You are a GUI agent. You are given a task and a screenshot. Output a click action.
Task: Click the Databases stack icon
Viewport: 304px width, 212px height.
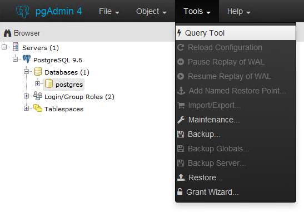point(38,71)
